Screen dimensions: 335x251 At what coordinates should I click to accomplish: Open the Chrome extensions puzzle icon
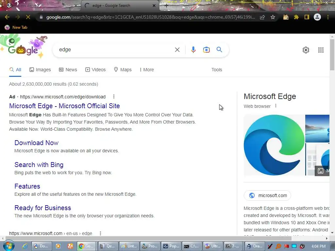point(296,17)
